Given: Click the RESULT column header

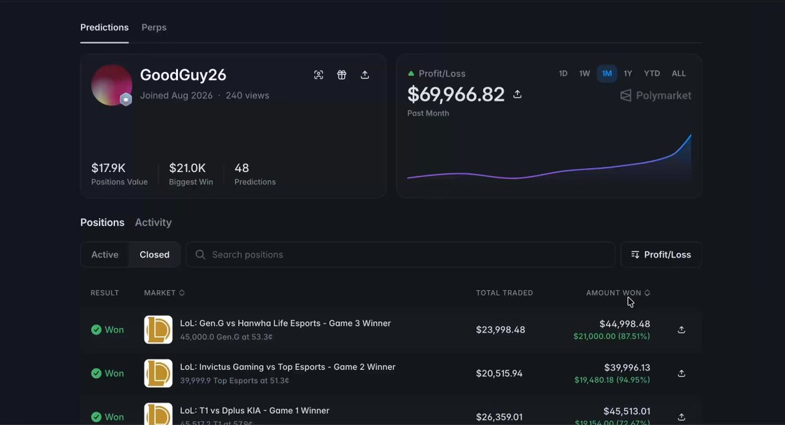Looking at the screenshot, I should click(x=105, y=293).
